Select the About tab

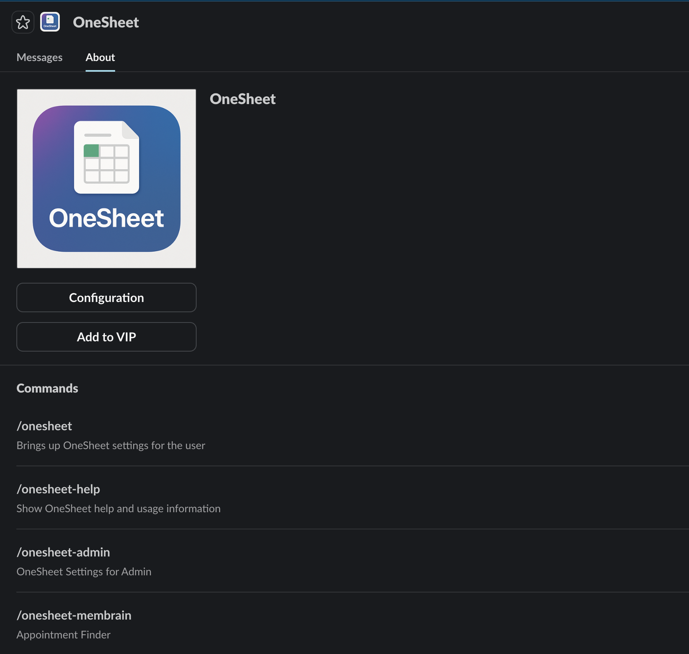(x=100, y=57)
